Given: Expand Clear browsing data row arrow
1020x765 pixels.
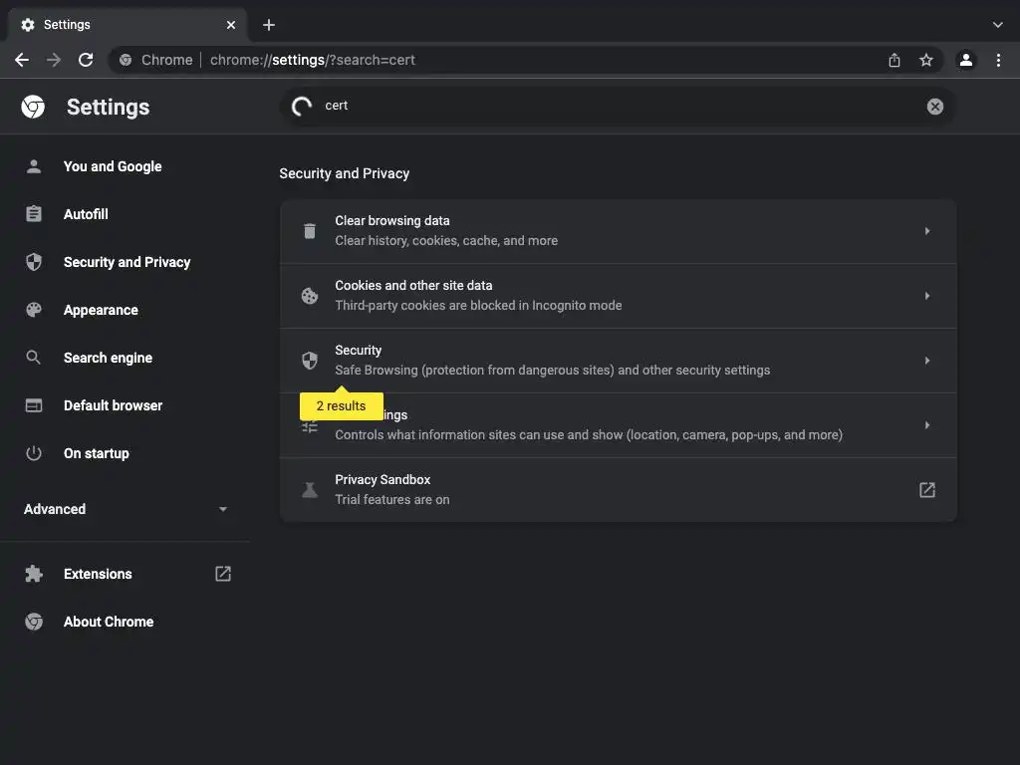Looking at the screenshot, I should pyautogui.click(x=926, y=231).
